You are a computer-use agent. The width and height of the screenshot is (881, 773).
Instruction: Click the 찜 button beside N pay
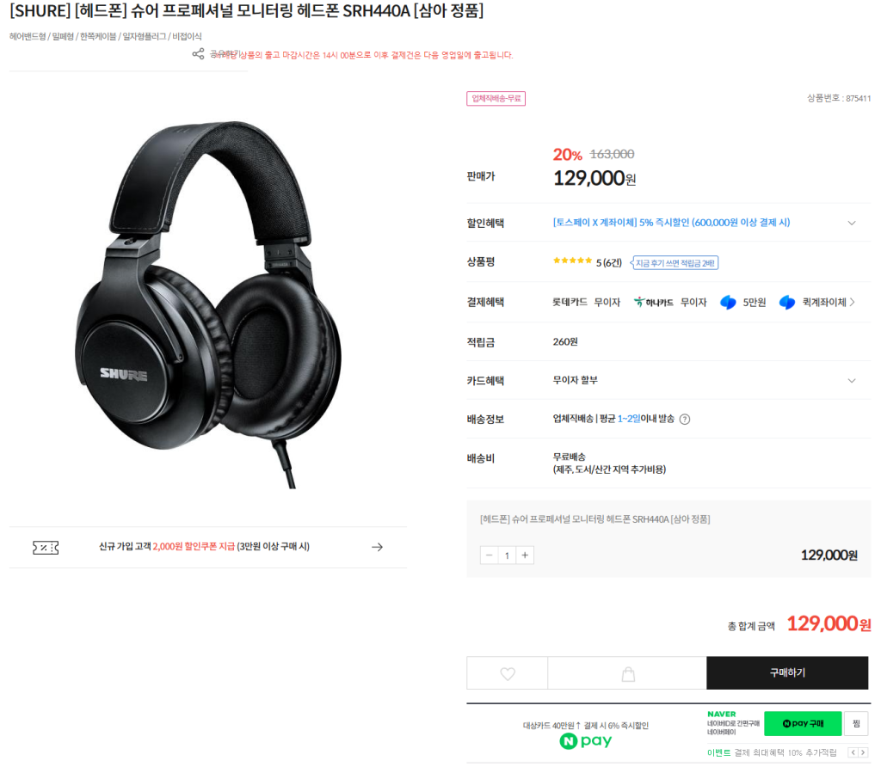[x=856, y=724]
